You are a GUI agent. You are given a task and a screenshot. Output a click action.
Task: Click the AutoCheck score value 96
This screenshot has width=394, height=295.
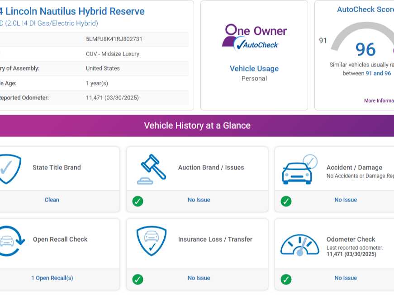tap(366, 49)
